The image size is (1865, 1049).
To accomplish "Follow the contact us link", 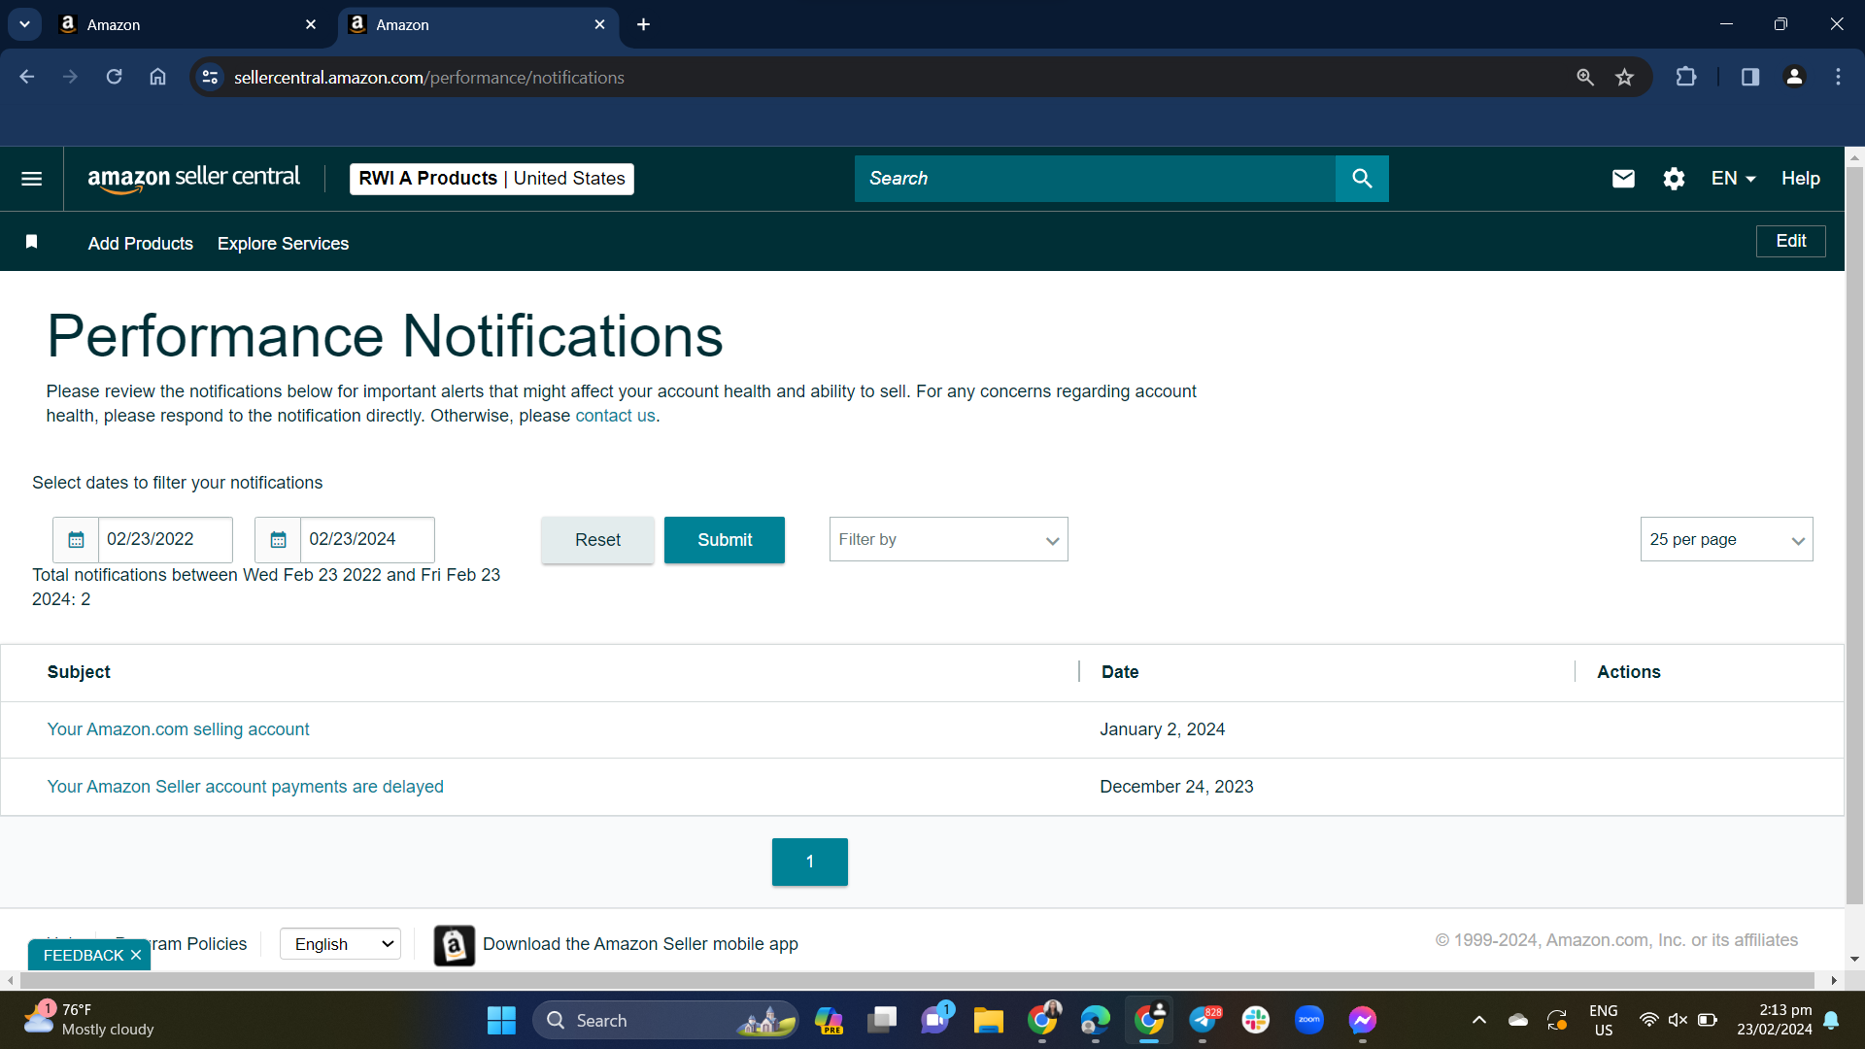I will tap(615, 416).
